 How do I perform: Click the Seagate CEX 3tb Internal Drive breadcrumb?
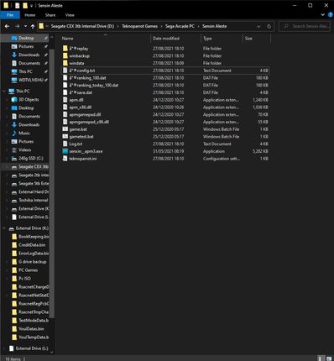pyautogui.click(x=82, y=26)
